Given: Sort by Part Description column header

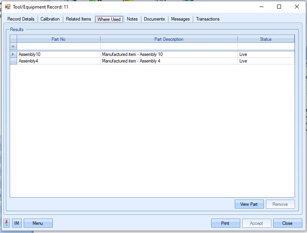Looking at the screenshot, I should click(x=169, y=39).
